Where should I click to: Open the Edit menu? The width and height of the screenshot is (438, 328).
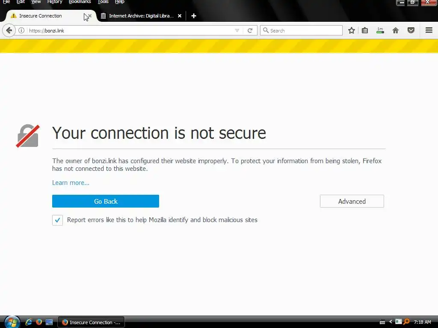coord(21,2)
